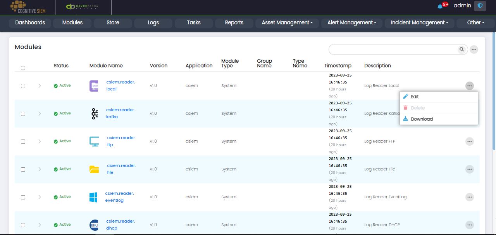Image resolution: width=496 pixels, height=235 pixels.
Task: Click the notifications bell icon
Action: (x=440, y=6)
